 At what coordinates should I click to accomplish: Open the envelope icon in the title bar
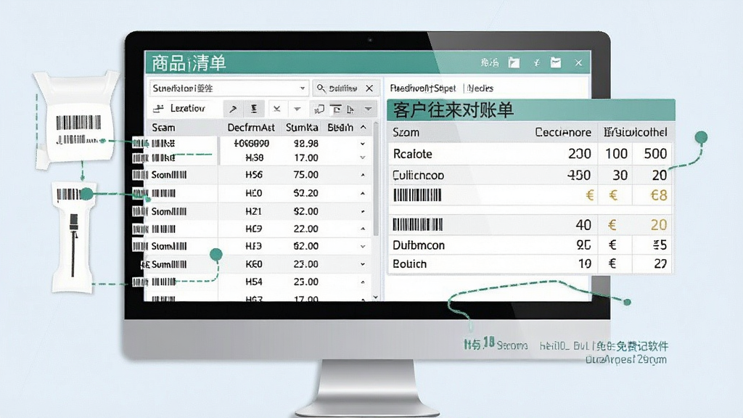pyautogui.click(x=556, y=62)
